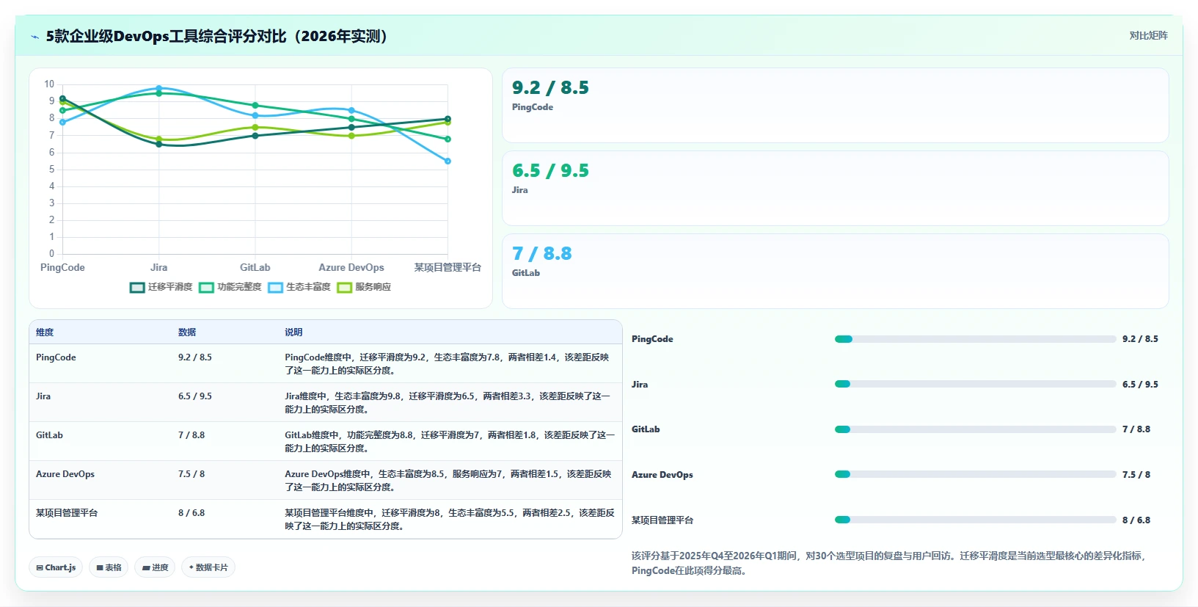Click the GitLab progress bar

(975, 429)
